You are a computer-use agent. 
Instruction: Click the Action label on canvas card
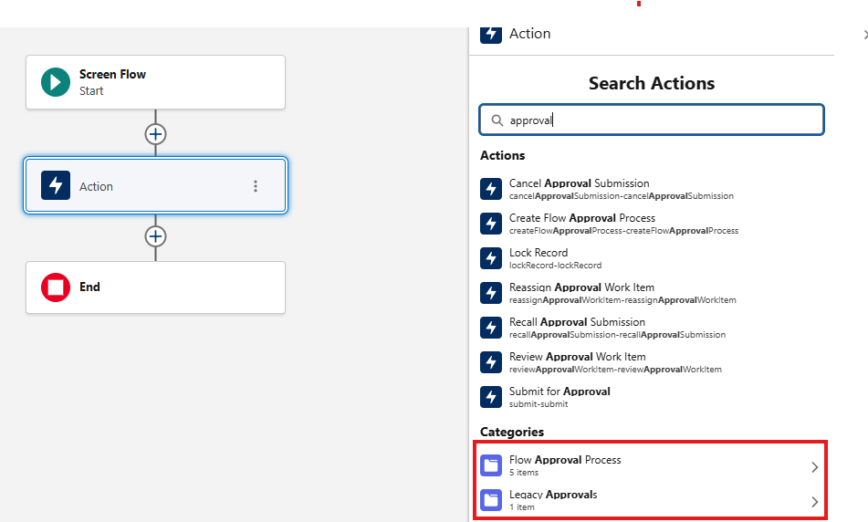coord(97,186)
